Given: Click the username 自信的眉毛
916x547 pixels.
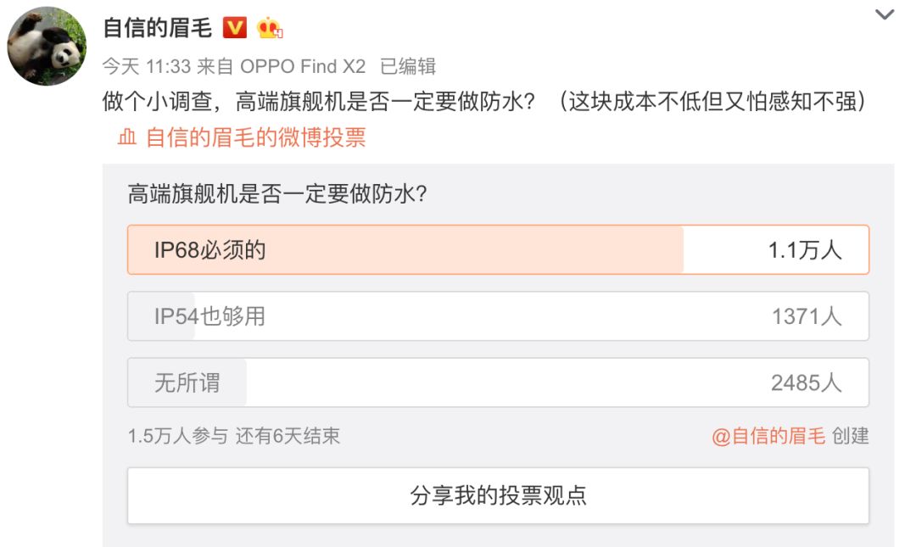Looking at the screenshot, I should (x=157, y=28).
